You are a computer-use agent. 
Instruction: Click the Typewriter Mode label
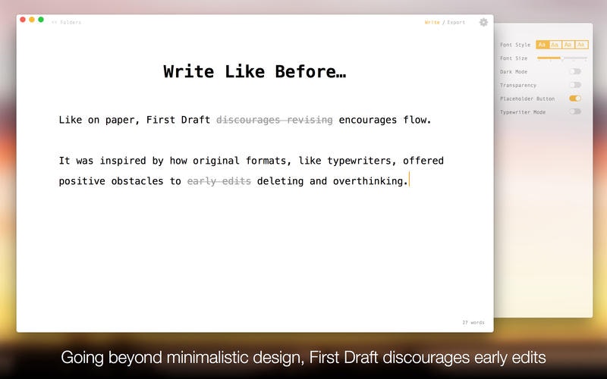[x=523, y=112]
